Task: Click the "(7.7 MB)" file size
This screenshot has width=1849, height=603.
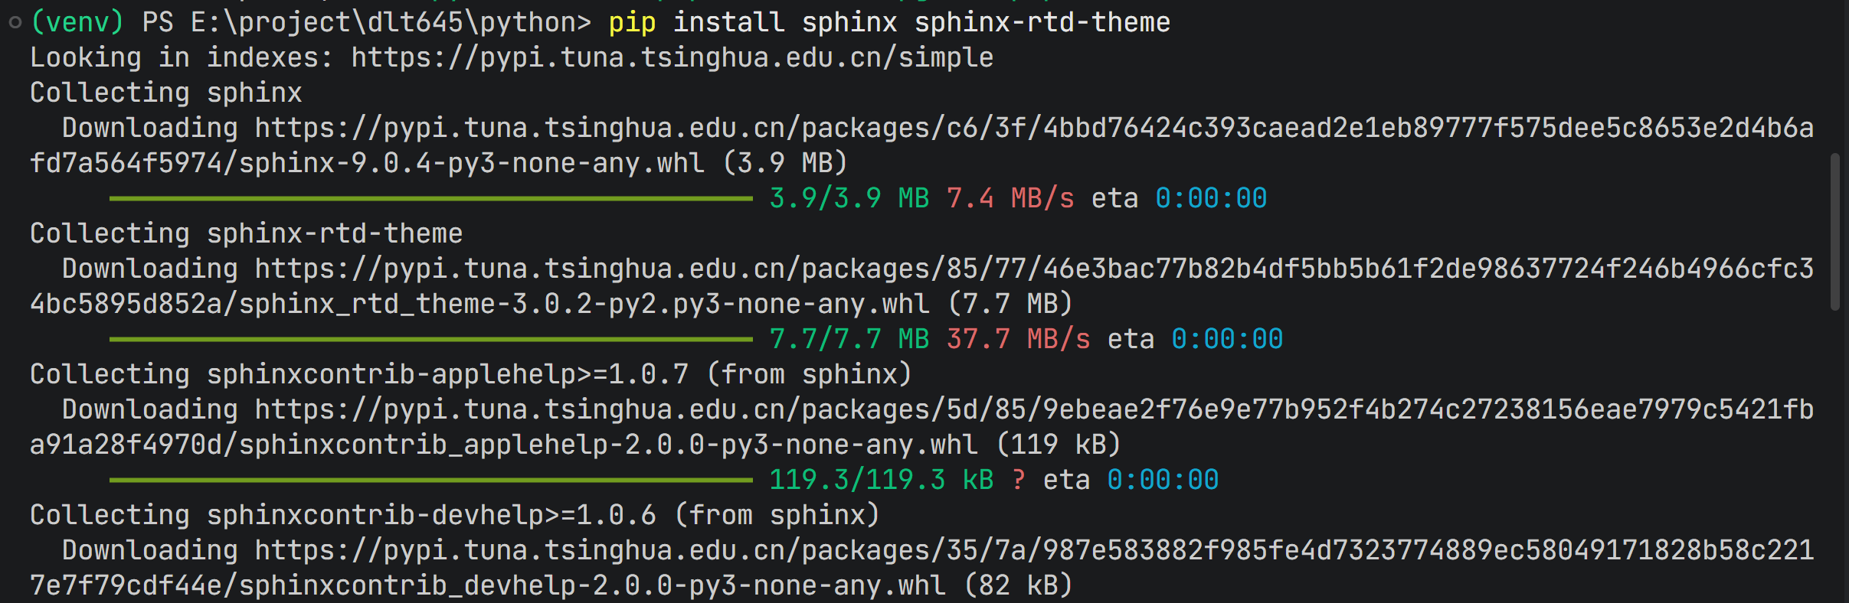Action: pos(1010,304)
